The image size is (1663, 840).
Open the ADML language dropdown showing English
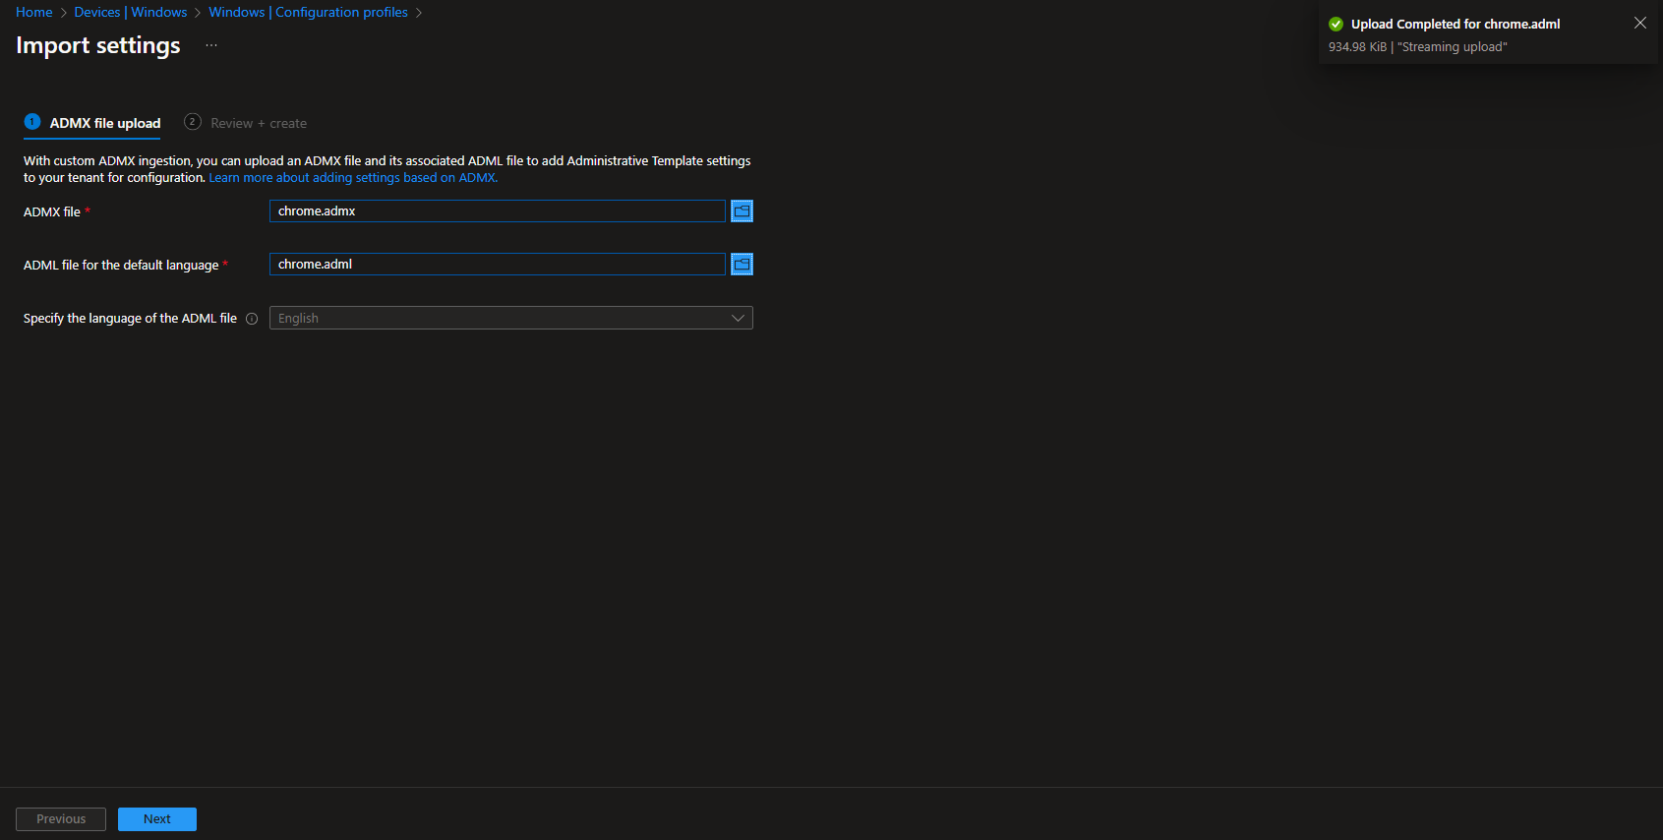coord(510,318)
